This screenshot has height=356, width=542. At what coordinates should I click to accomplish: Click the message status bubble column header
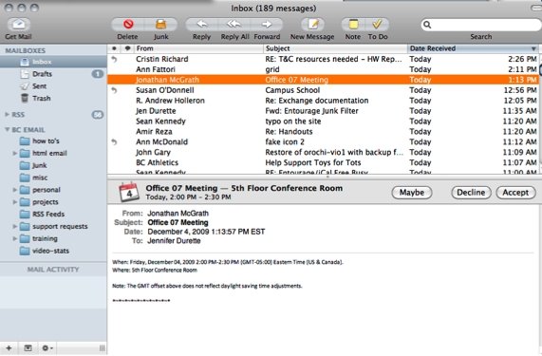127,48
